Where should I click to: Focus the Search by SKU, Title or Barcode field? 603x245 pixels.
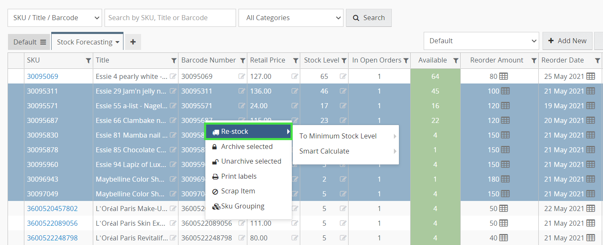170,18
